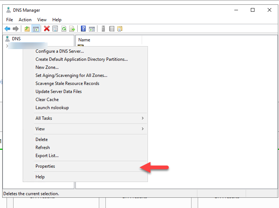Click the Name column header
The height and width of the screenshot is (208, 279).
point(84,40)
